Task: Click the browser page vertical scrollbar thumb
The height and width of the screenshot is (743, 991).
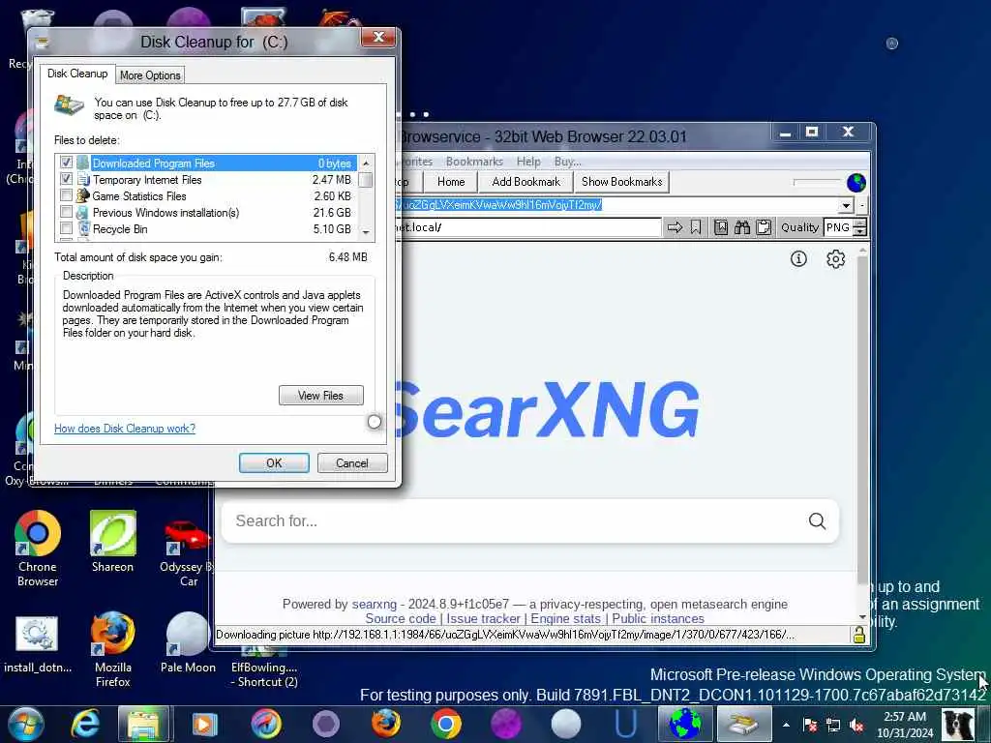Action: pyautogui.click(x=862, y=420)
